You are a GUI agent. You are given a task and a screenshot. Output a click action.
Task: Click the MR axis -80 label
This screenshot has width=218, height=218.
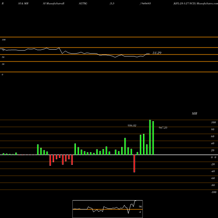213,185
